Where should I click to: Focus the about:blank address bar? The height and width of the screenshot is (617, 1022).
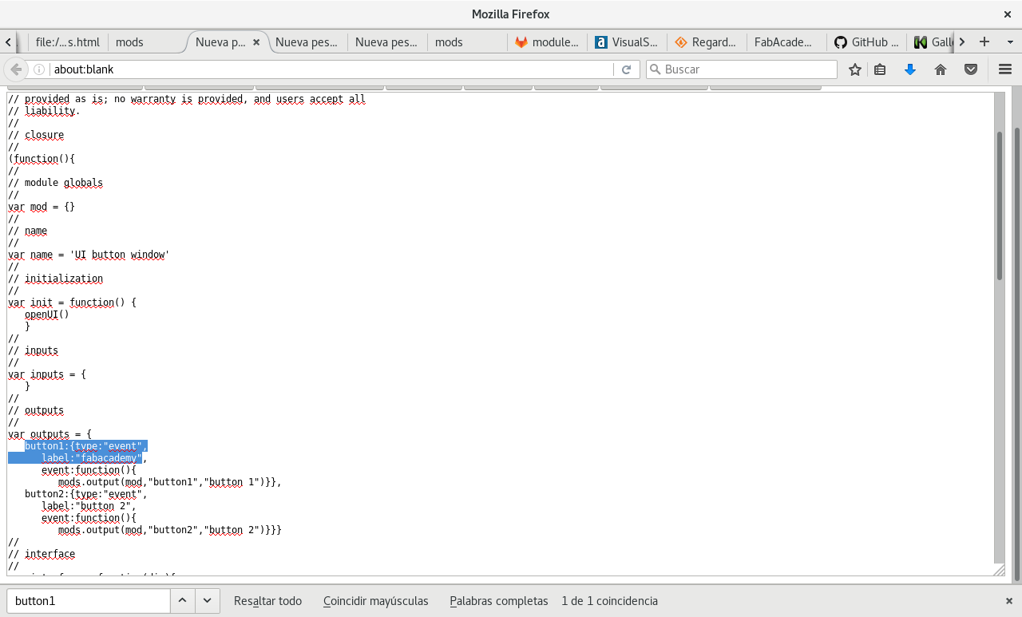[331, 69]
